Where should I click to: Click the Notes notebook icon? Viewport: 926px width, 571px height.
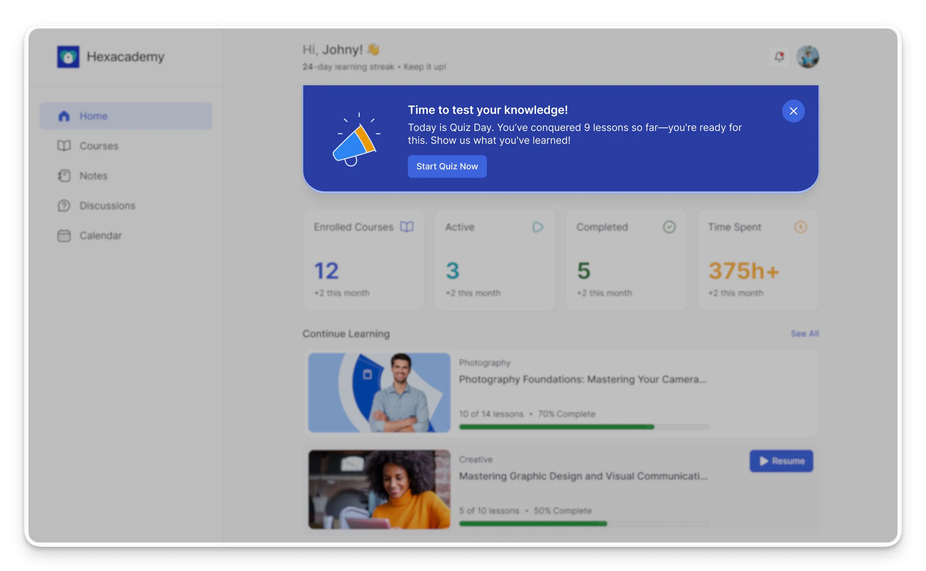[64, 176]
